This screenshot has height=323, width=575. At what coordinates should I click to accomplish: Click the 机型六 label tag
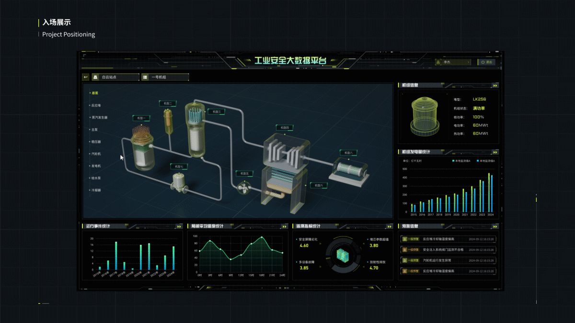319,185
